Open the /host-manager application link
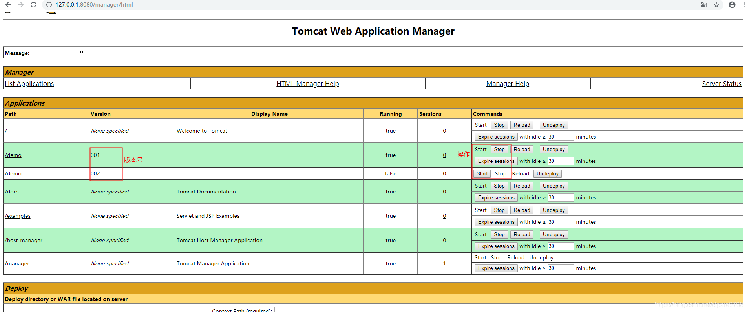Viewport: 747px width, 312px height. coord(24,240)
